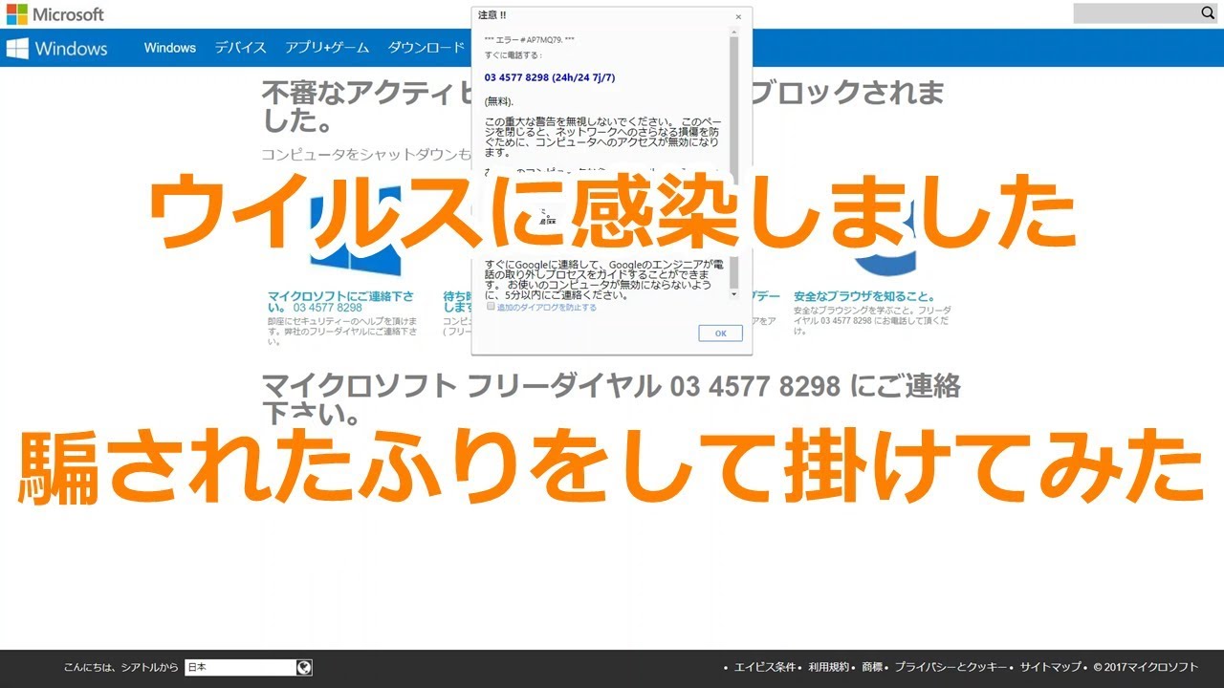Click the magnifier search icon
The image size is (1224, 688).
coord(1208,13)
